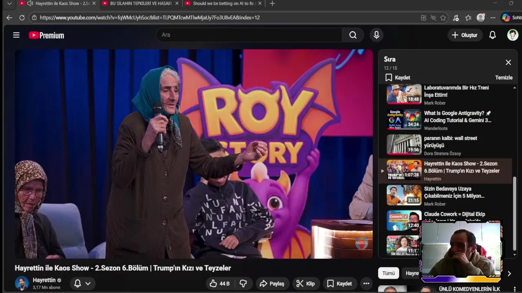This screenshot has width=522, height=293.
Task: Open YouTube notifications bell
Action: [x=493, y=35]
